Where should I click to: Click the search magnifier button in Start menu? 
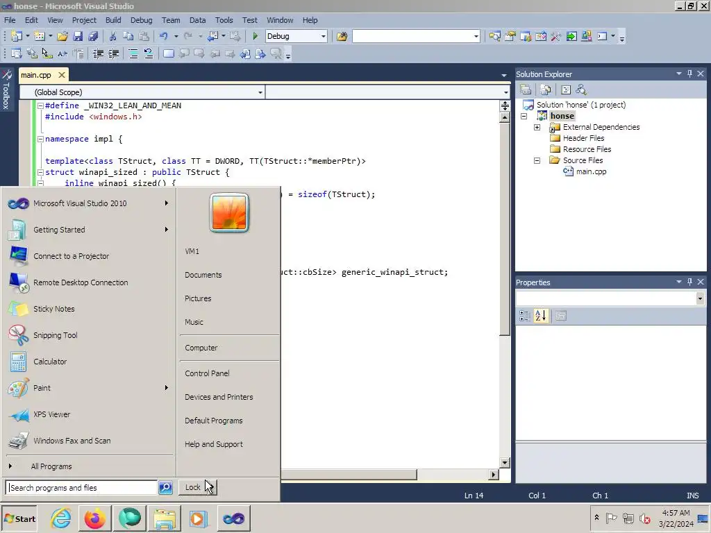coord(165,488)
